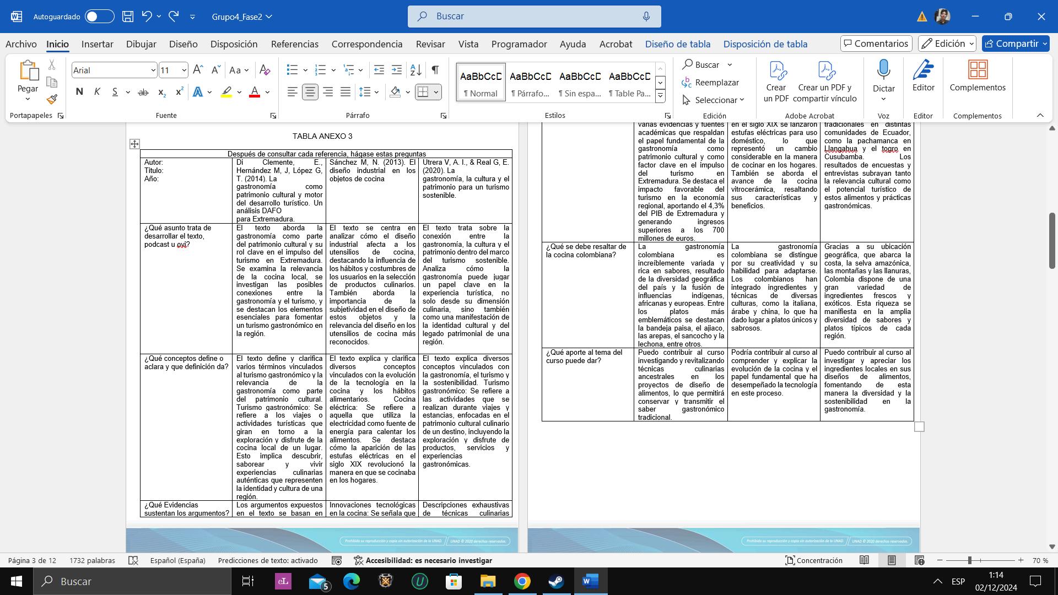
Task: Click Reemplazar in Edición group
Action: [710, 82]
